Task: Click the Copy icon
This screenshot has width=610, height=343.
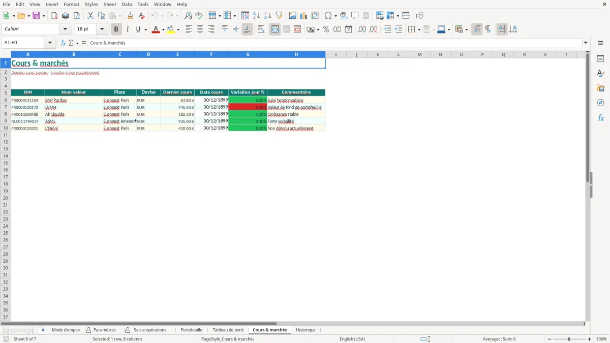Action: click(x=102, y=16)
